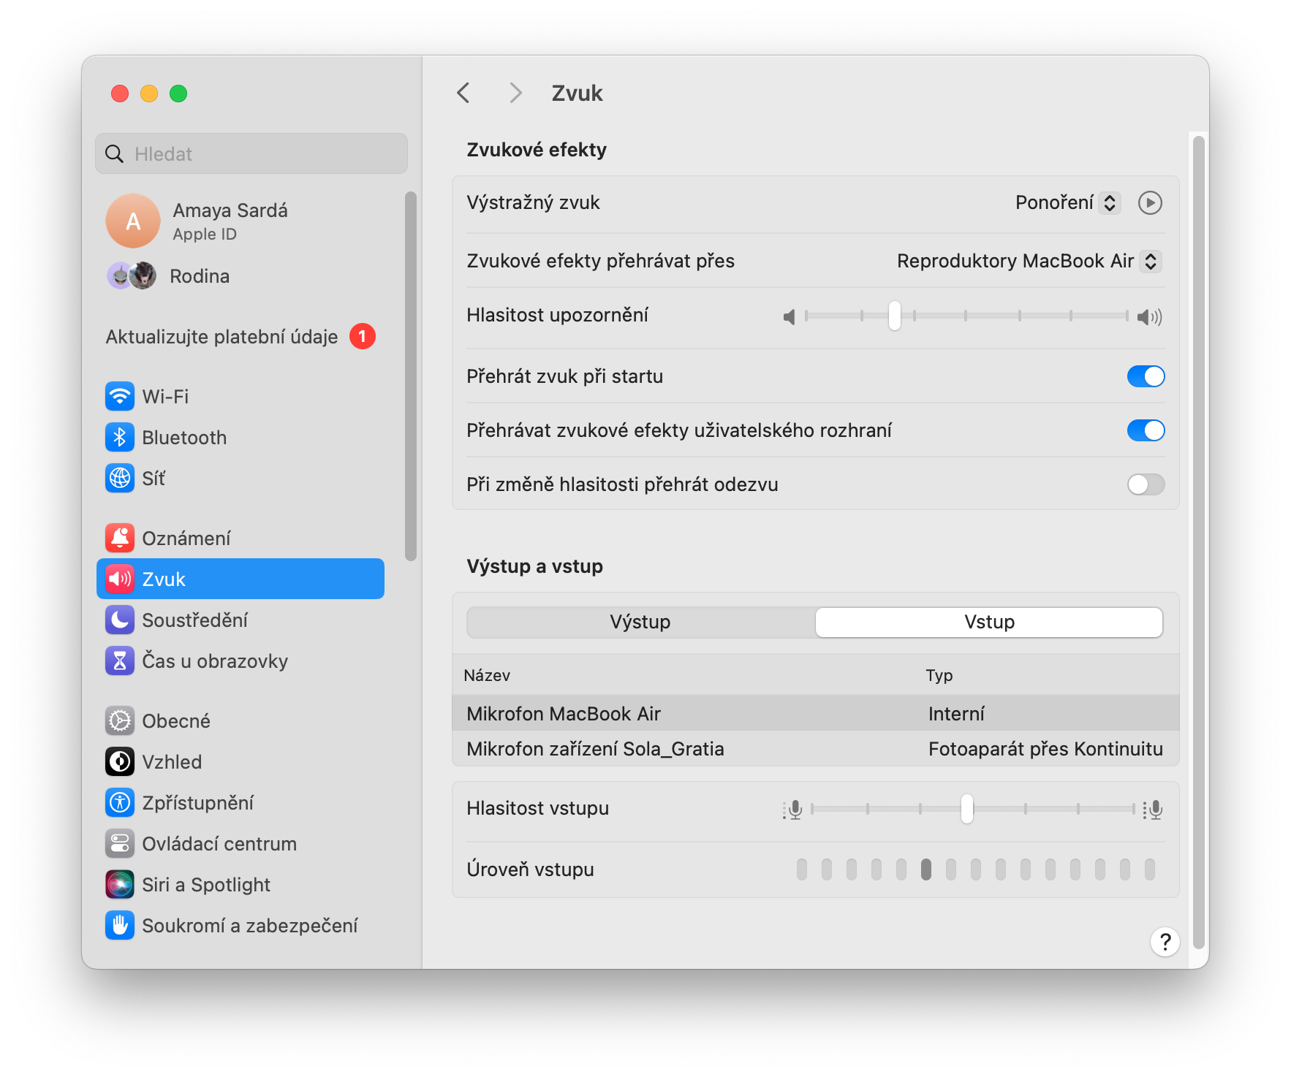
Task: Open the Oznámení bell icon
Action: 120,538
